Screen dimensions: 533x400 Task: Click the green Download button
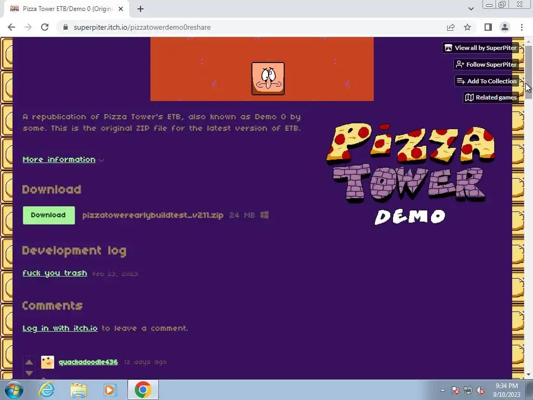tap(48, 215)
